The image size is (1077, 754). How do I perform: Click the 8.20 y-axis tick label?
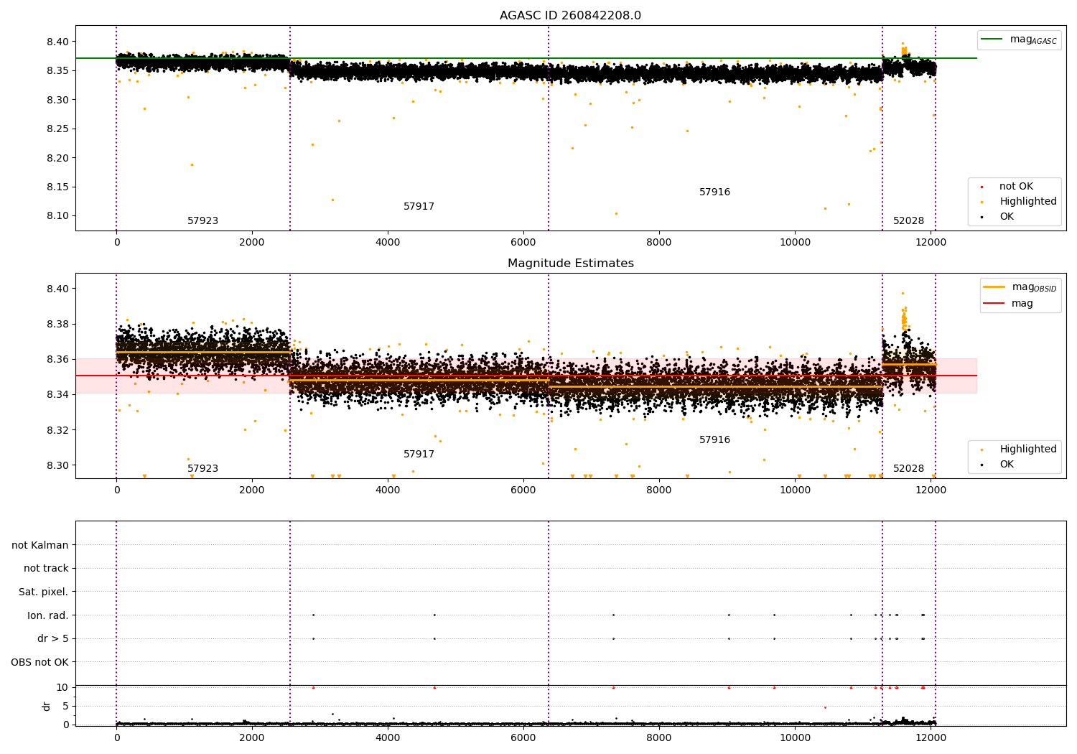pos(57,158)
